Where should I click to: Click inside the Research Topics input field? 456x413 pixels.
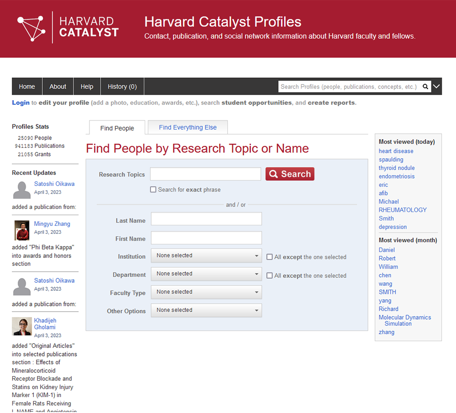point(205,174)
